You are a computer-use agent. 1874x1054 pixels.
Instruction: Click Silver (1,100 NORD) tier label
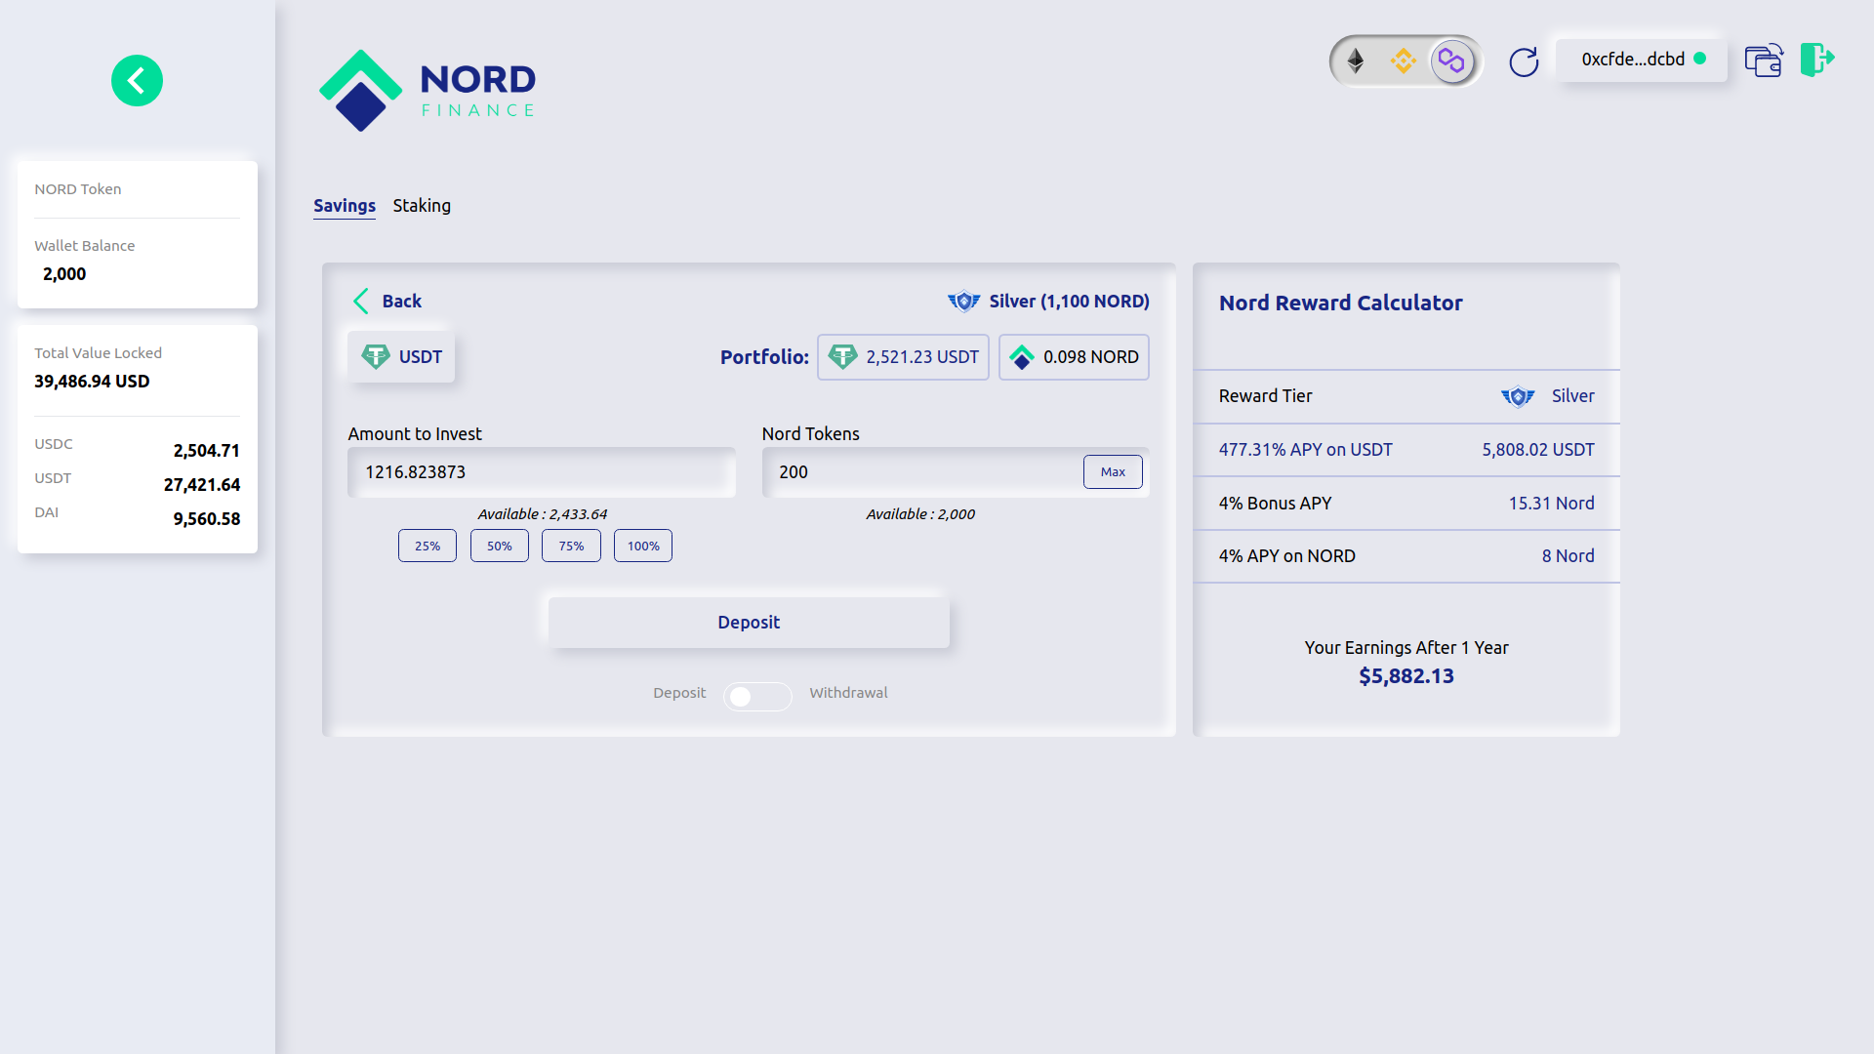click(x=1070, y=302)
